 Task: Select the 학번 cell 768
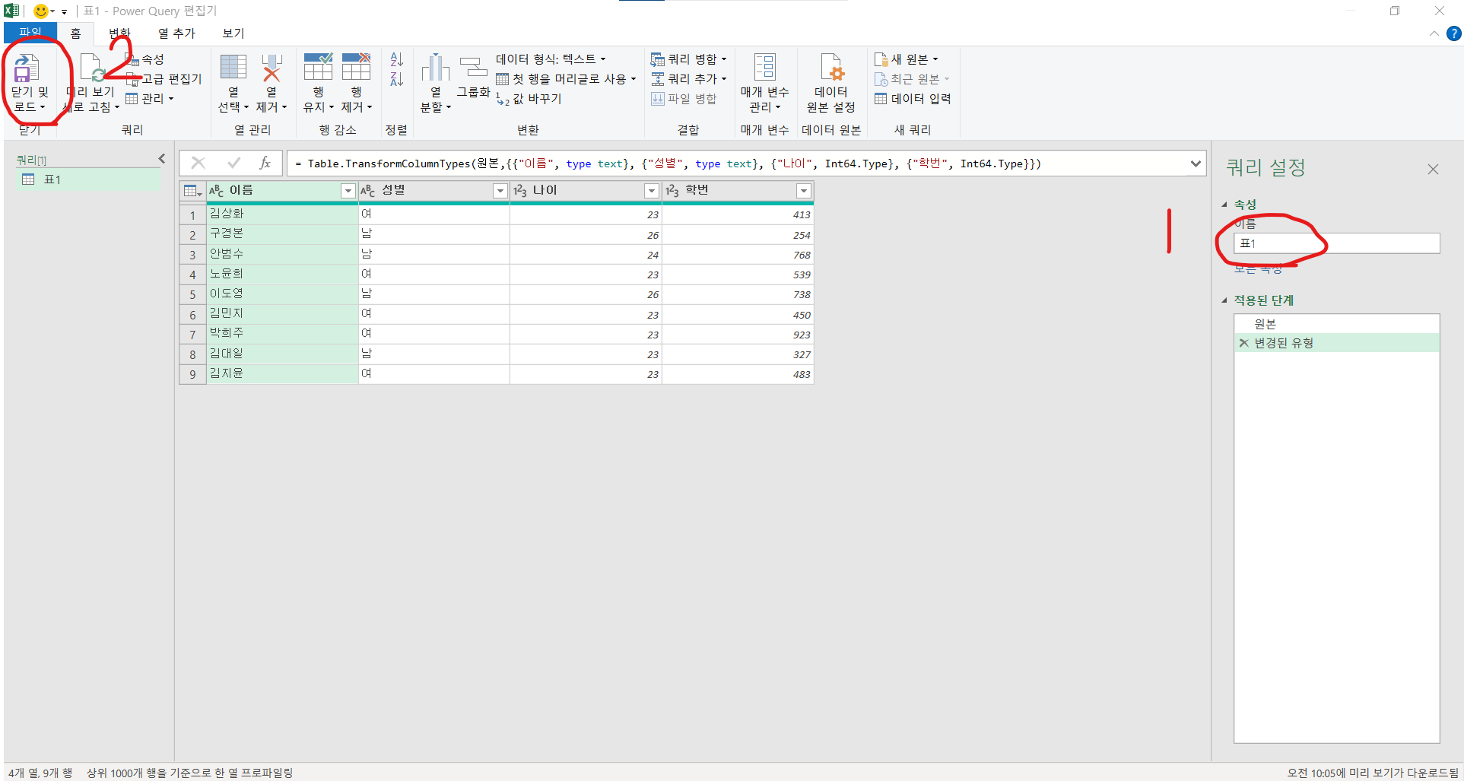coord(738,255)
